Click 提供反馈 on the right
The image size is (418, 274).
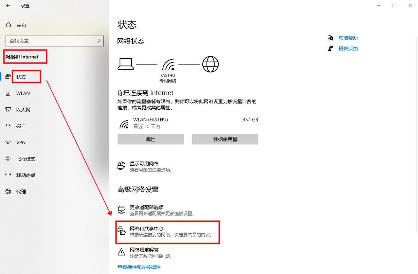tap(347, 48)
